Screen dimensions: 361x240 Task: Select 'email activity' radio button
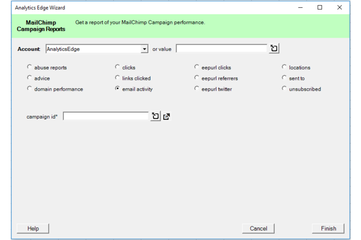point(117,88)
